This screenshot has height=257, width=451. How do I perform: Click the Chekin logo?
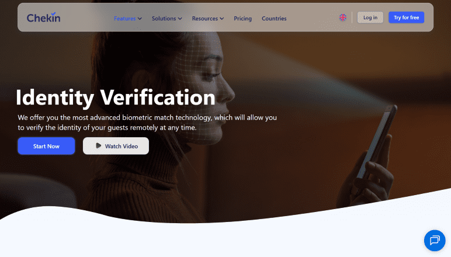[43, 18]
